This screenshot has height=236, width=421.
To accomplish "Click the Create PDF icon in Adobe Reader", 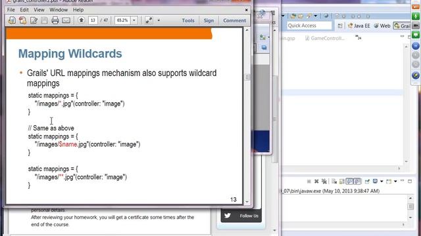I will 12,20.
